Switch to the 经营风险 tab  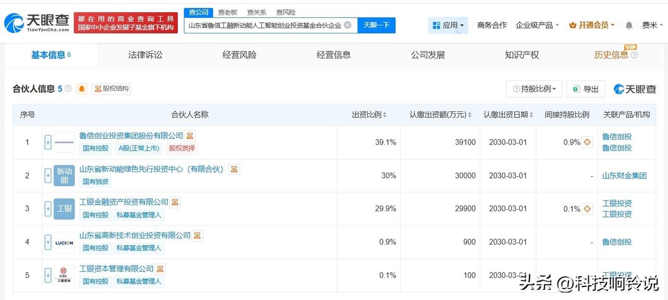(x=240, y=55)
